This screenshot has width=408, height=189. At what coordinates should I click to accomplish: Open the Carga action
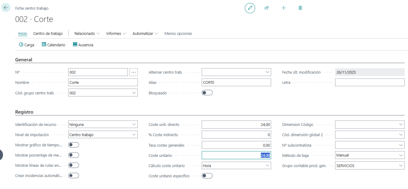[27, 45]
